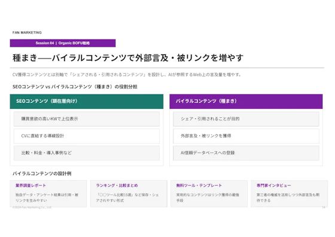335x237 pixels.
Task: Select the Session 04 Organic BOFU banner
Action: [x=63, y=43]
